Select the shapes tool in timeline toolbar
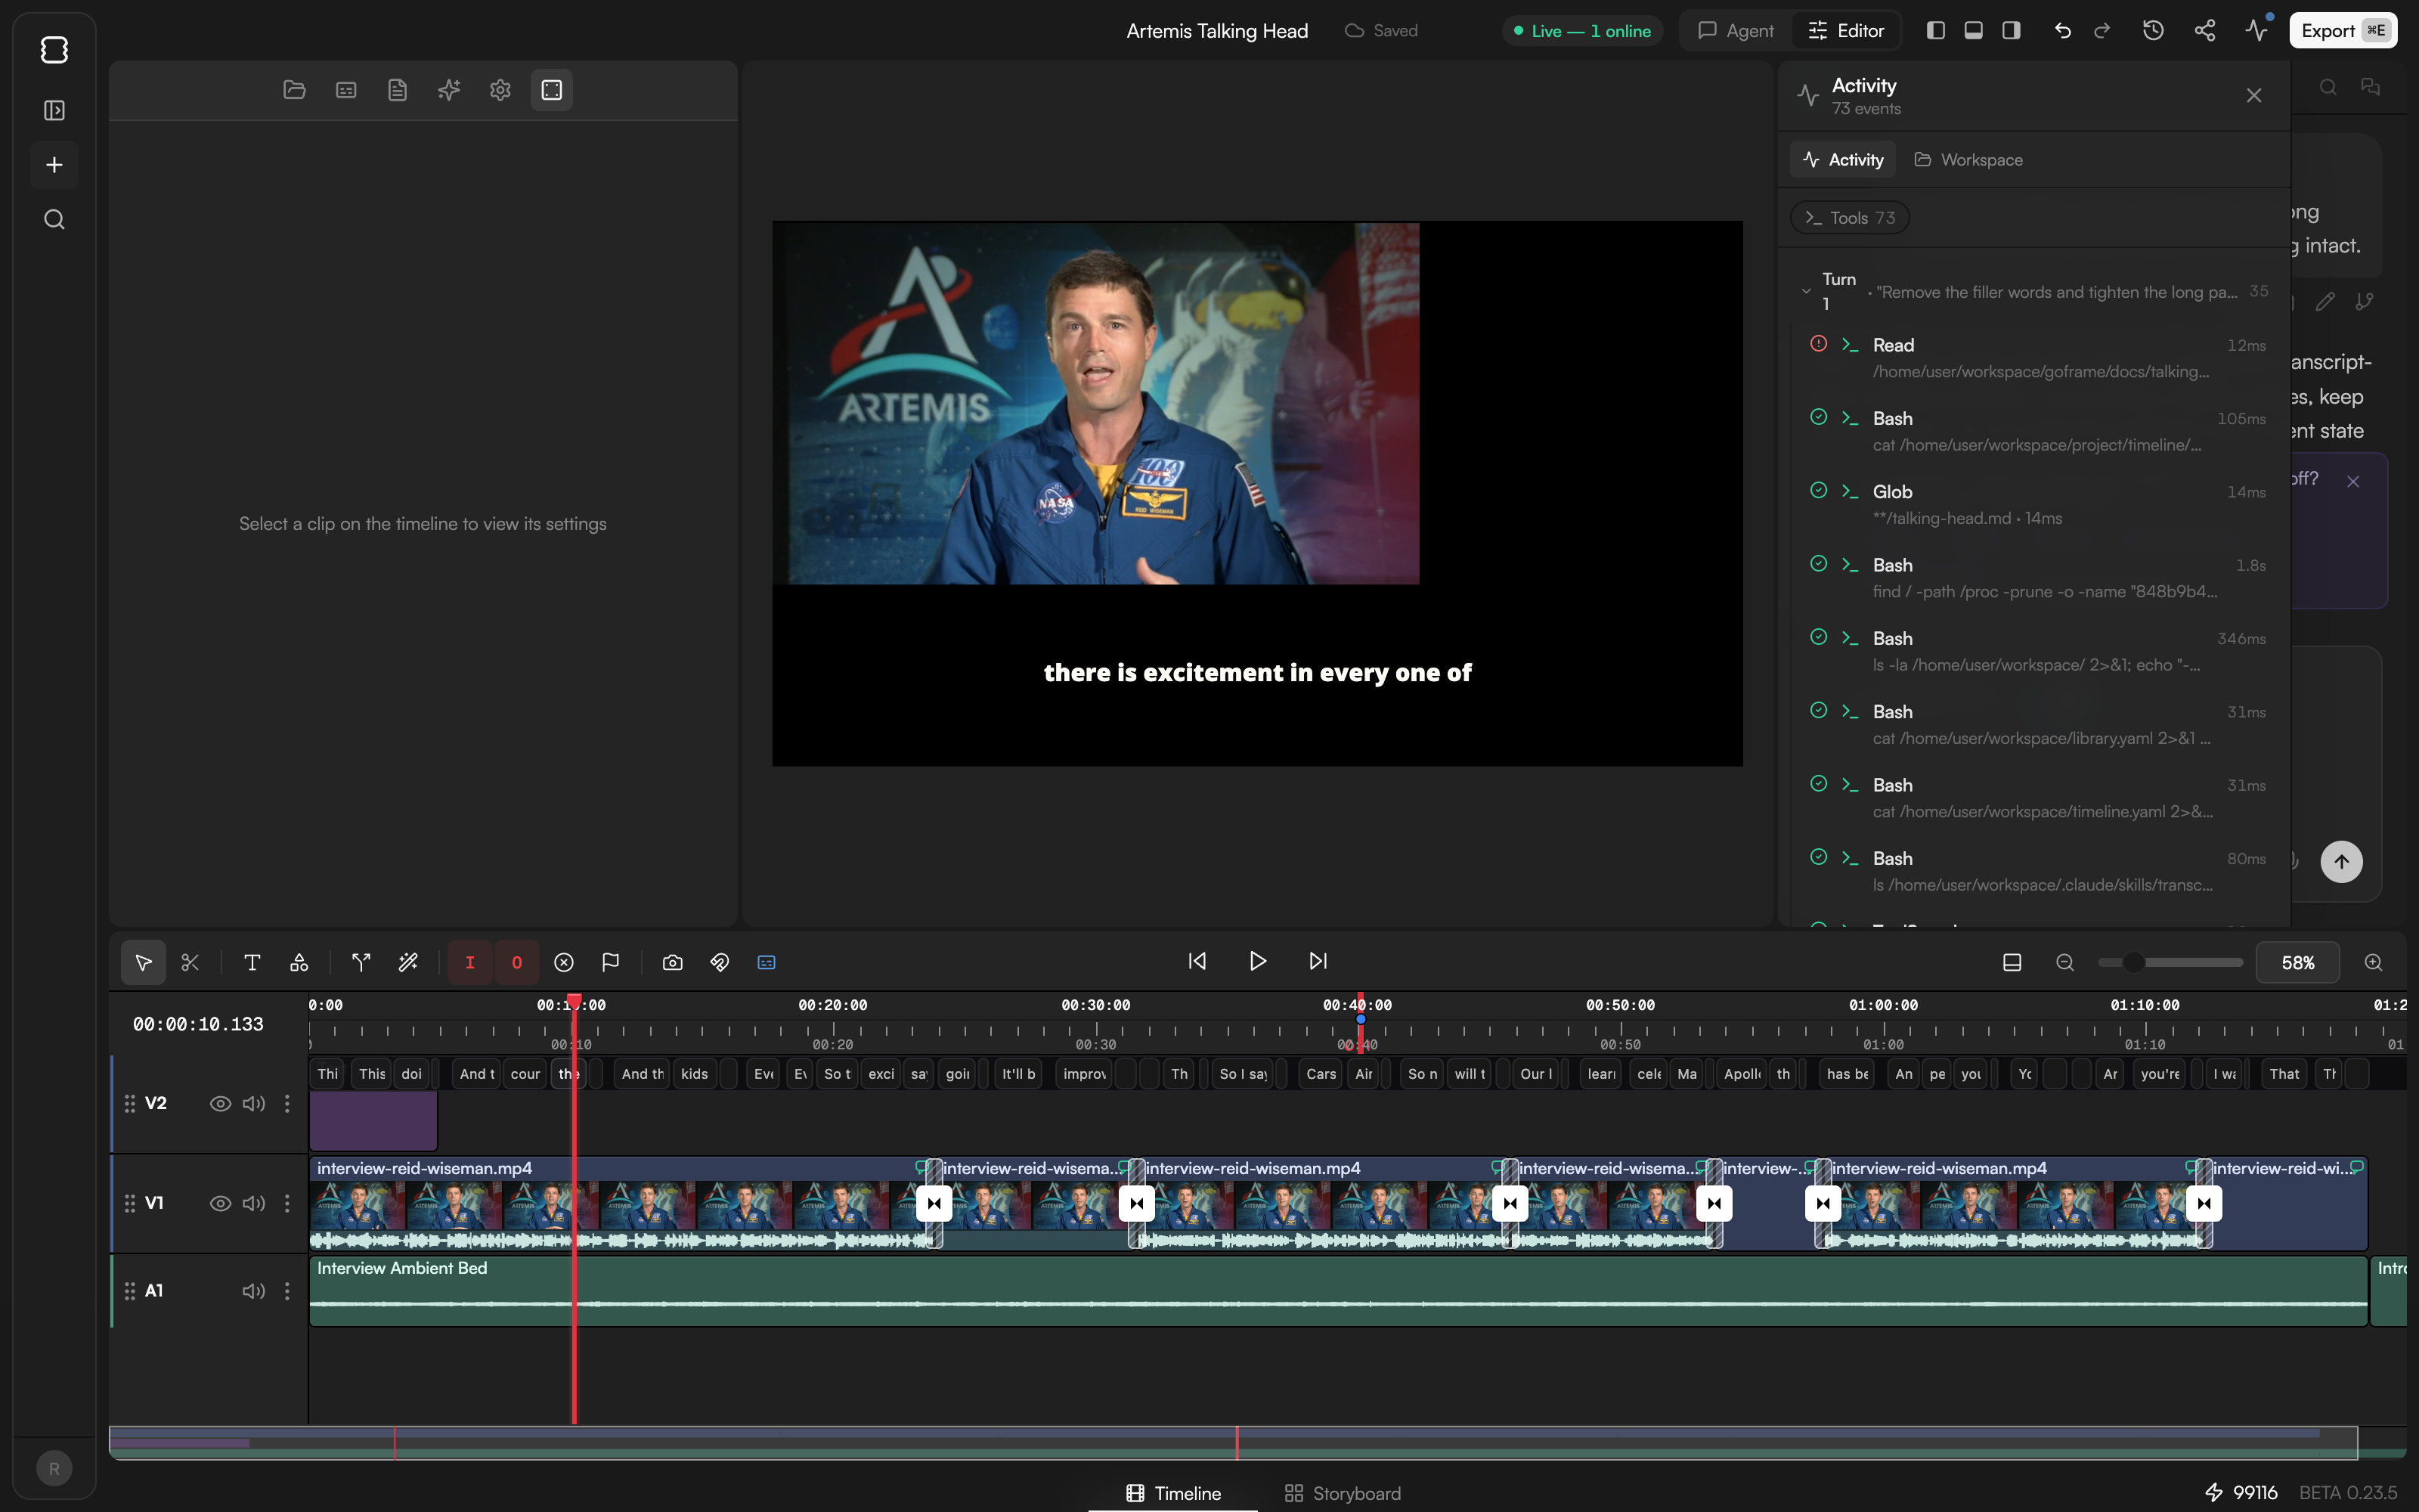 (x=299, y=962)
